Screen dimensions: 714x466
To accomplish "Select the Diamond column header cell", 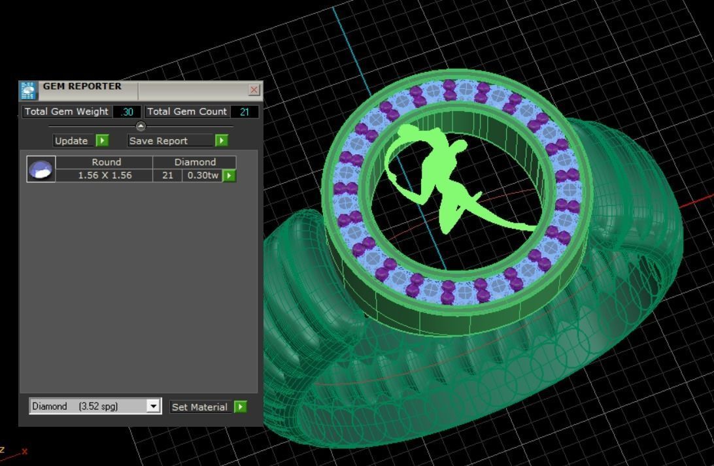I will coord(194,163).
